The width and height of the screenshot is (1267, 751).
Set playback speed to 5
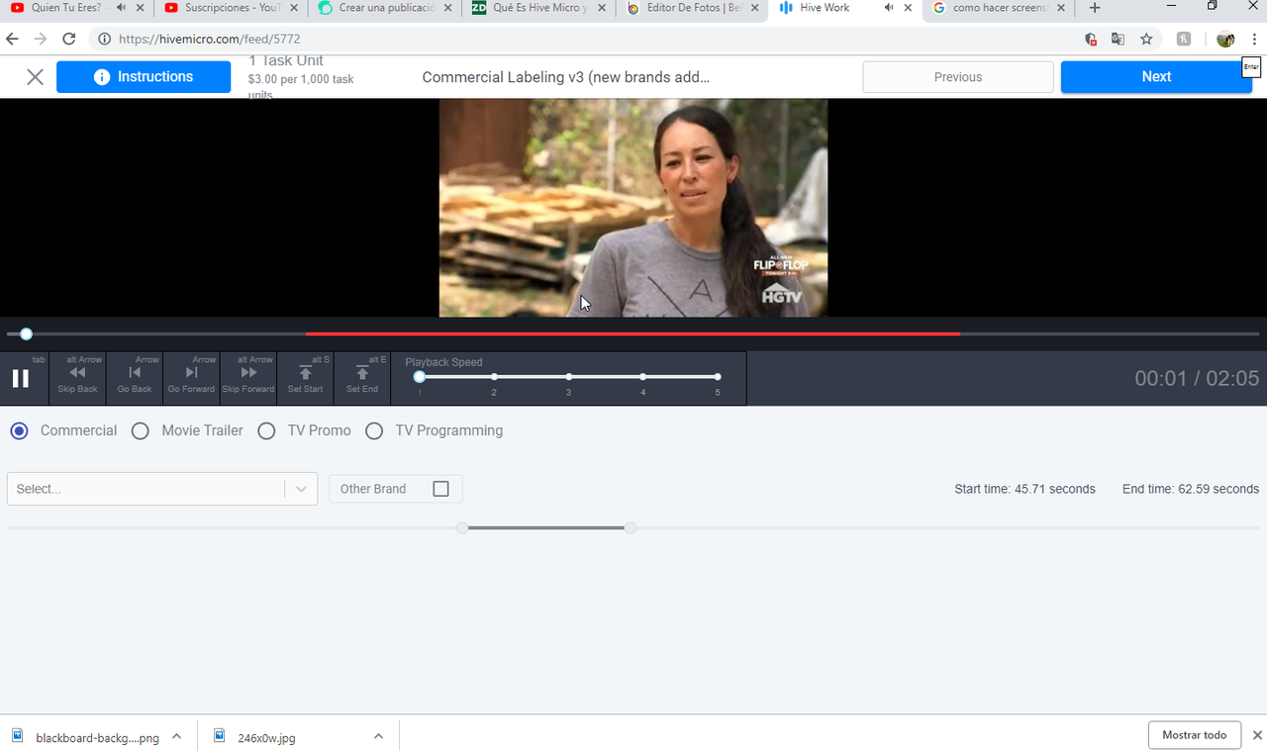point(718,377)
